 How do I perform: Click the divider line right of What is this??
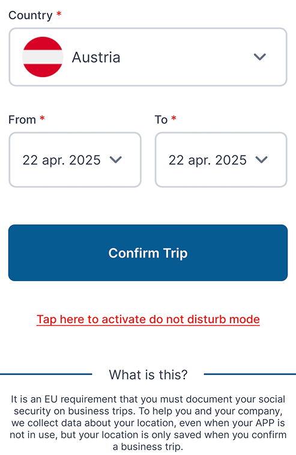(250, 374)
